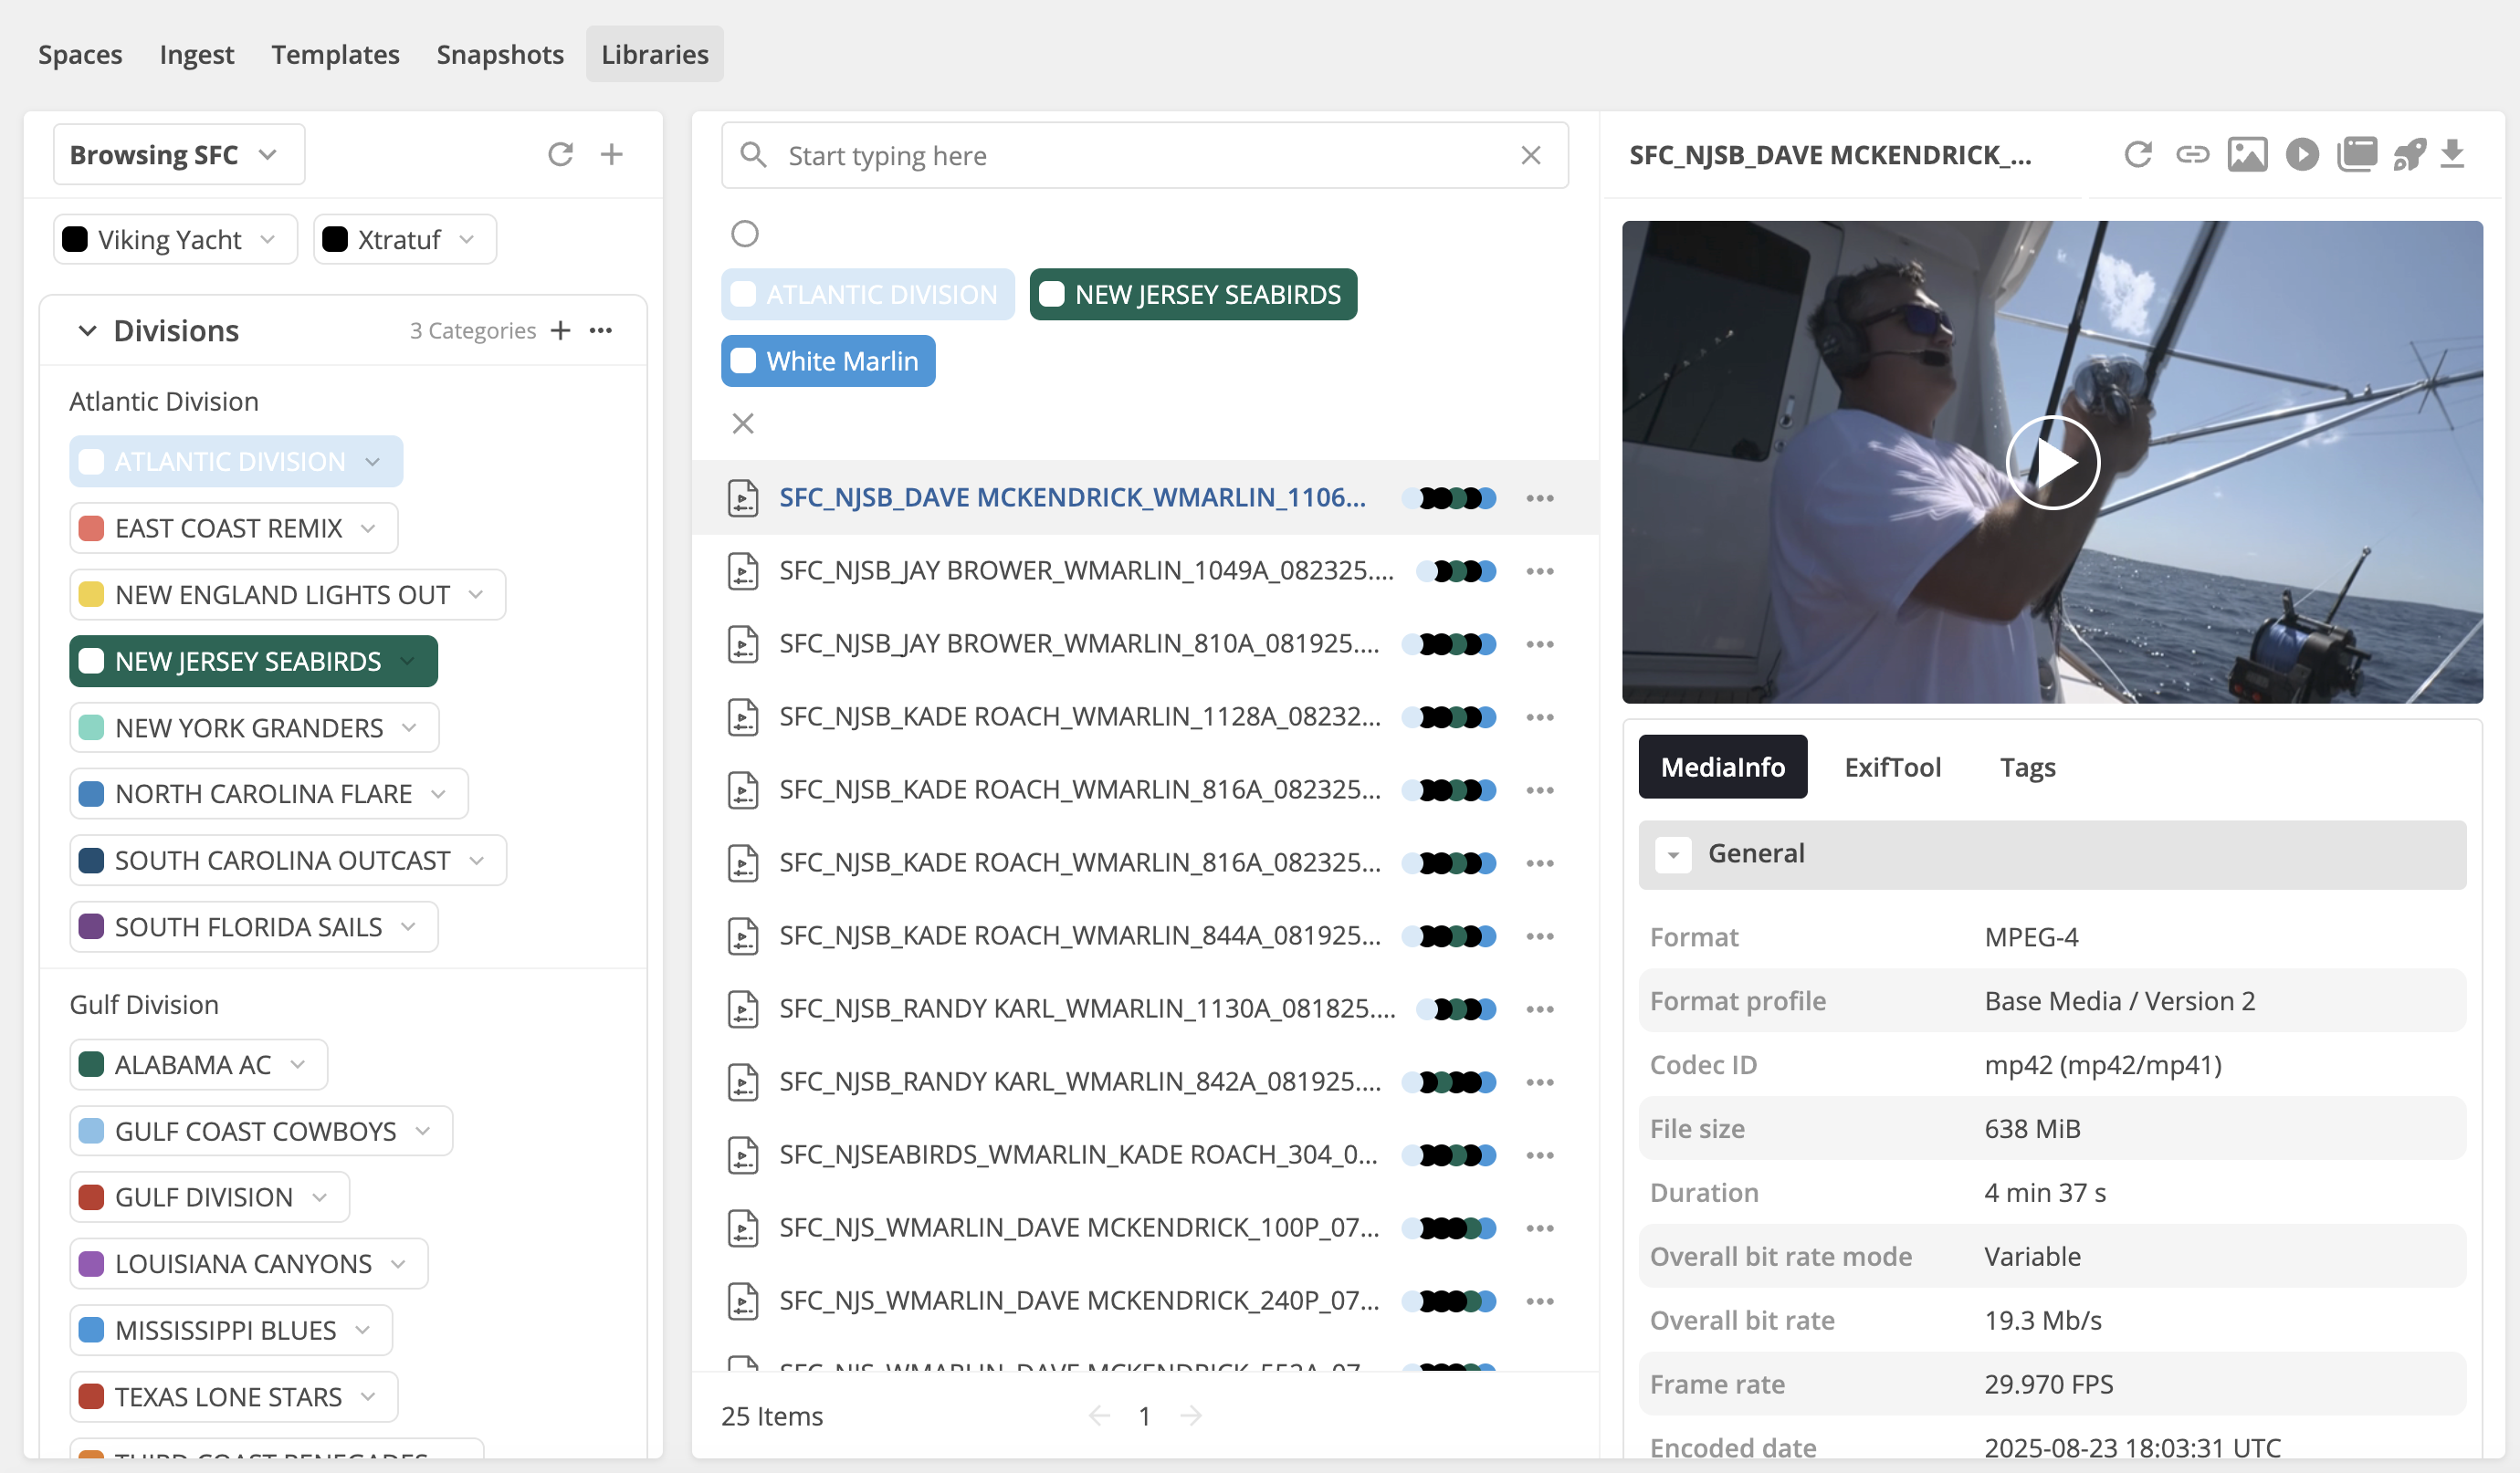Select the EAST COAST REMIX tag
This screenshot has width=2520, height=1473.
coord(228,528)
